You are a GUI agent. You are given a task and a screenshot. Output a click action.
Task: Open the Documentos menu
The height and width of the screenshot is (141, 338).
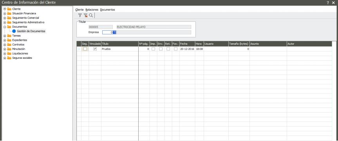click(x=108, y=10)
